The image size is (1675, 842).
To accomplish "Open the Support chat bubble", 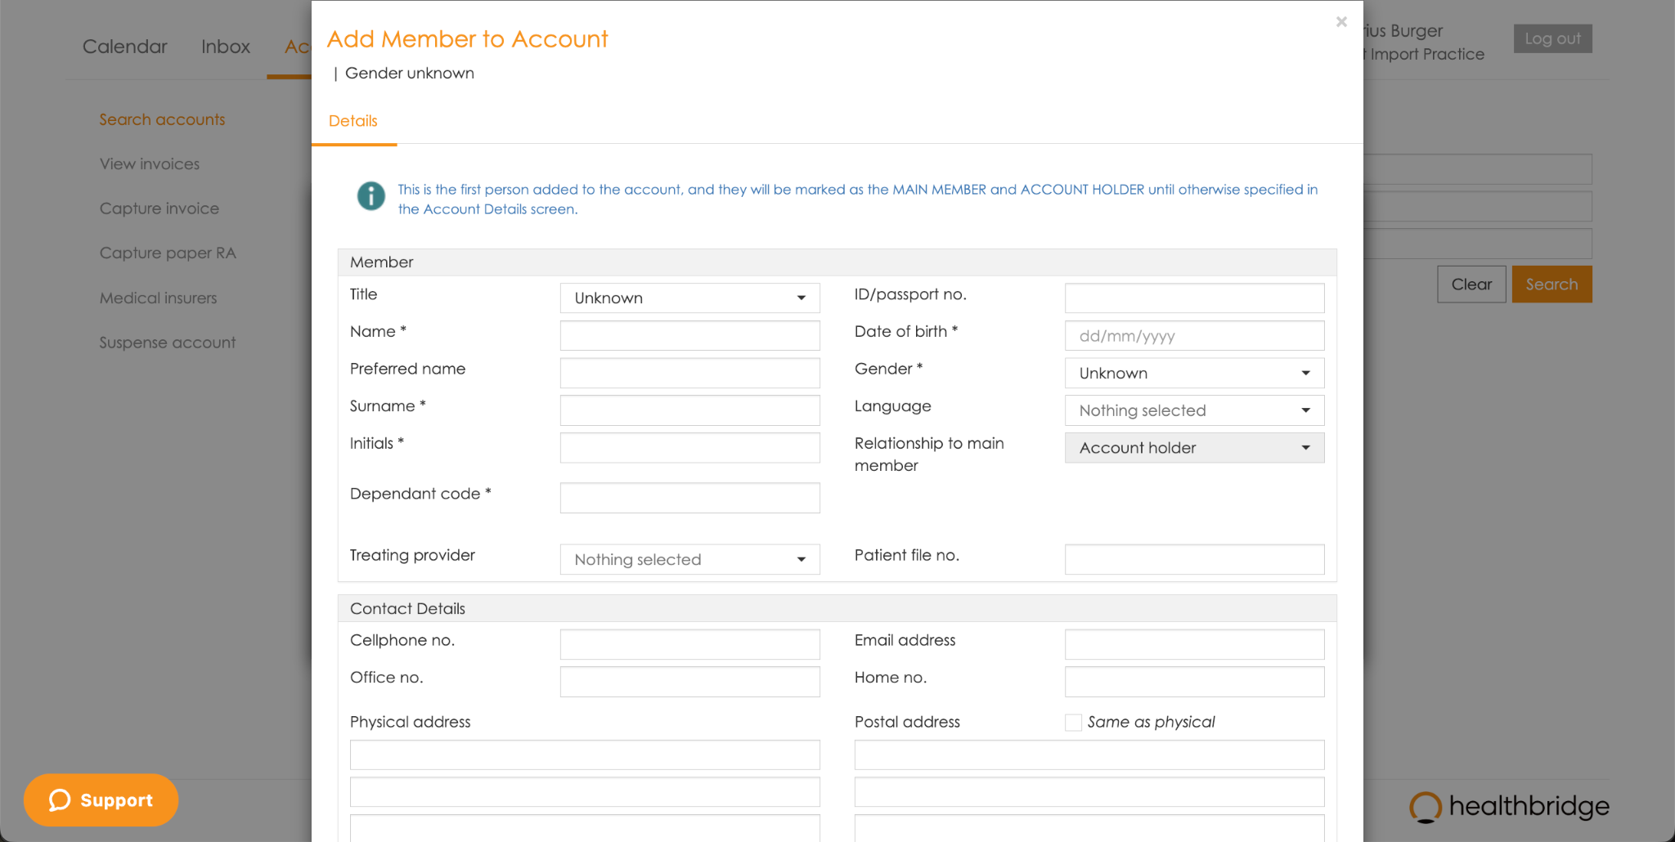I will pos(101,799).
